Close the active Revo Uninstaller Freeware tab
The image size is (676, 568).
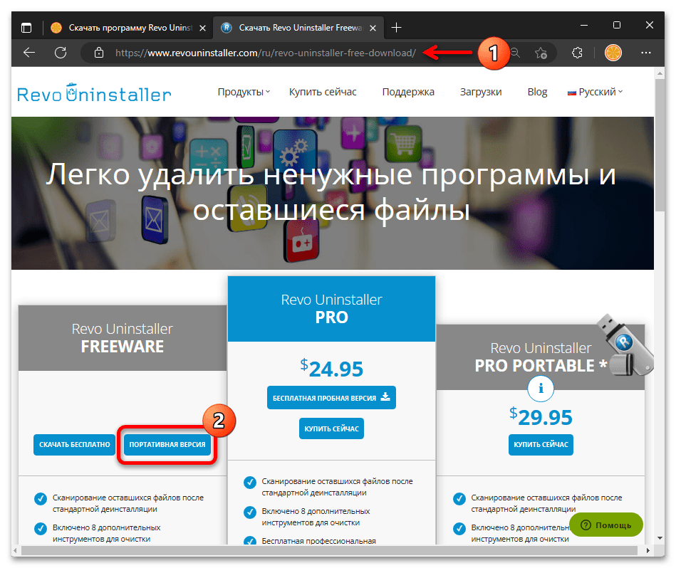point(373,28)
